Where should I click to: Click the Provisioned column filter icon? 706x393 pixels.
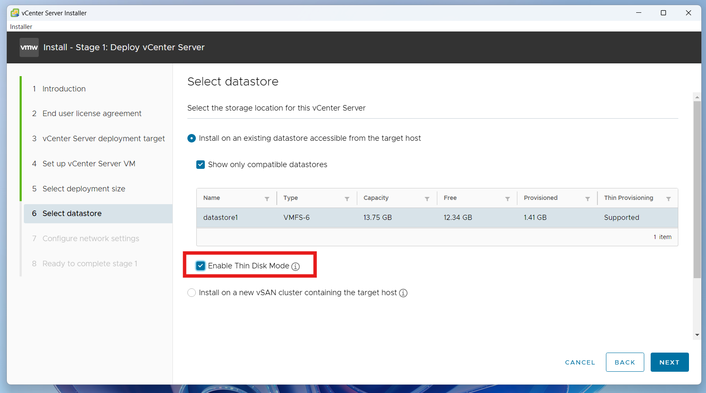point(588,199)
